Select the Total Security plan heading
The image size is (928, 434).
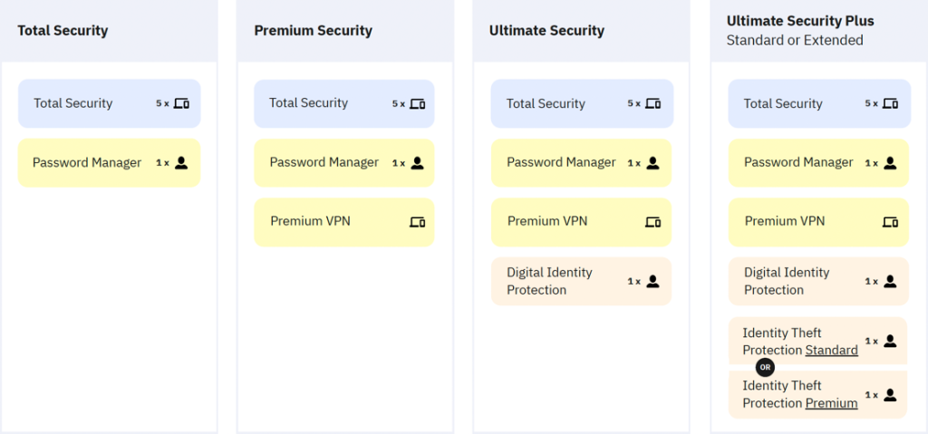coord(63,30)
